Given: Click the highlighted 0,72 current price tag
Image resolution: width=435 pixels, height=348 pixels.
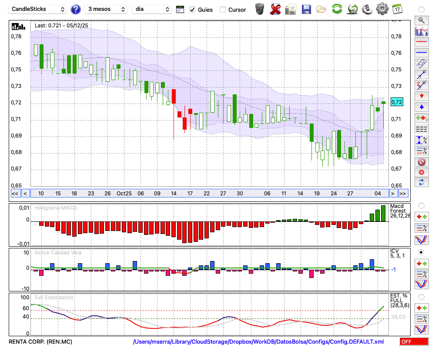Looking at the screenshot, I should coord(397,102).
